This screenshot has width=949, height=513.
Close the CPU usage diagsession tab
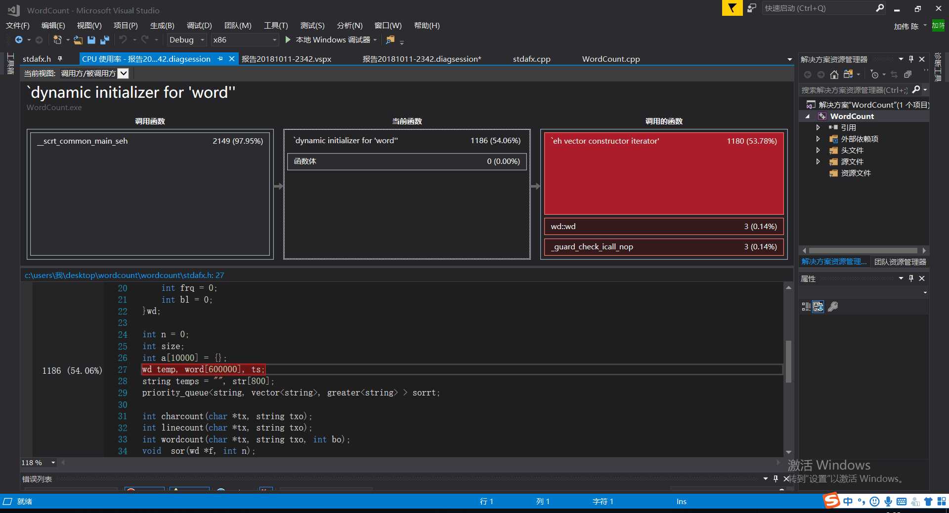[232, 59]
